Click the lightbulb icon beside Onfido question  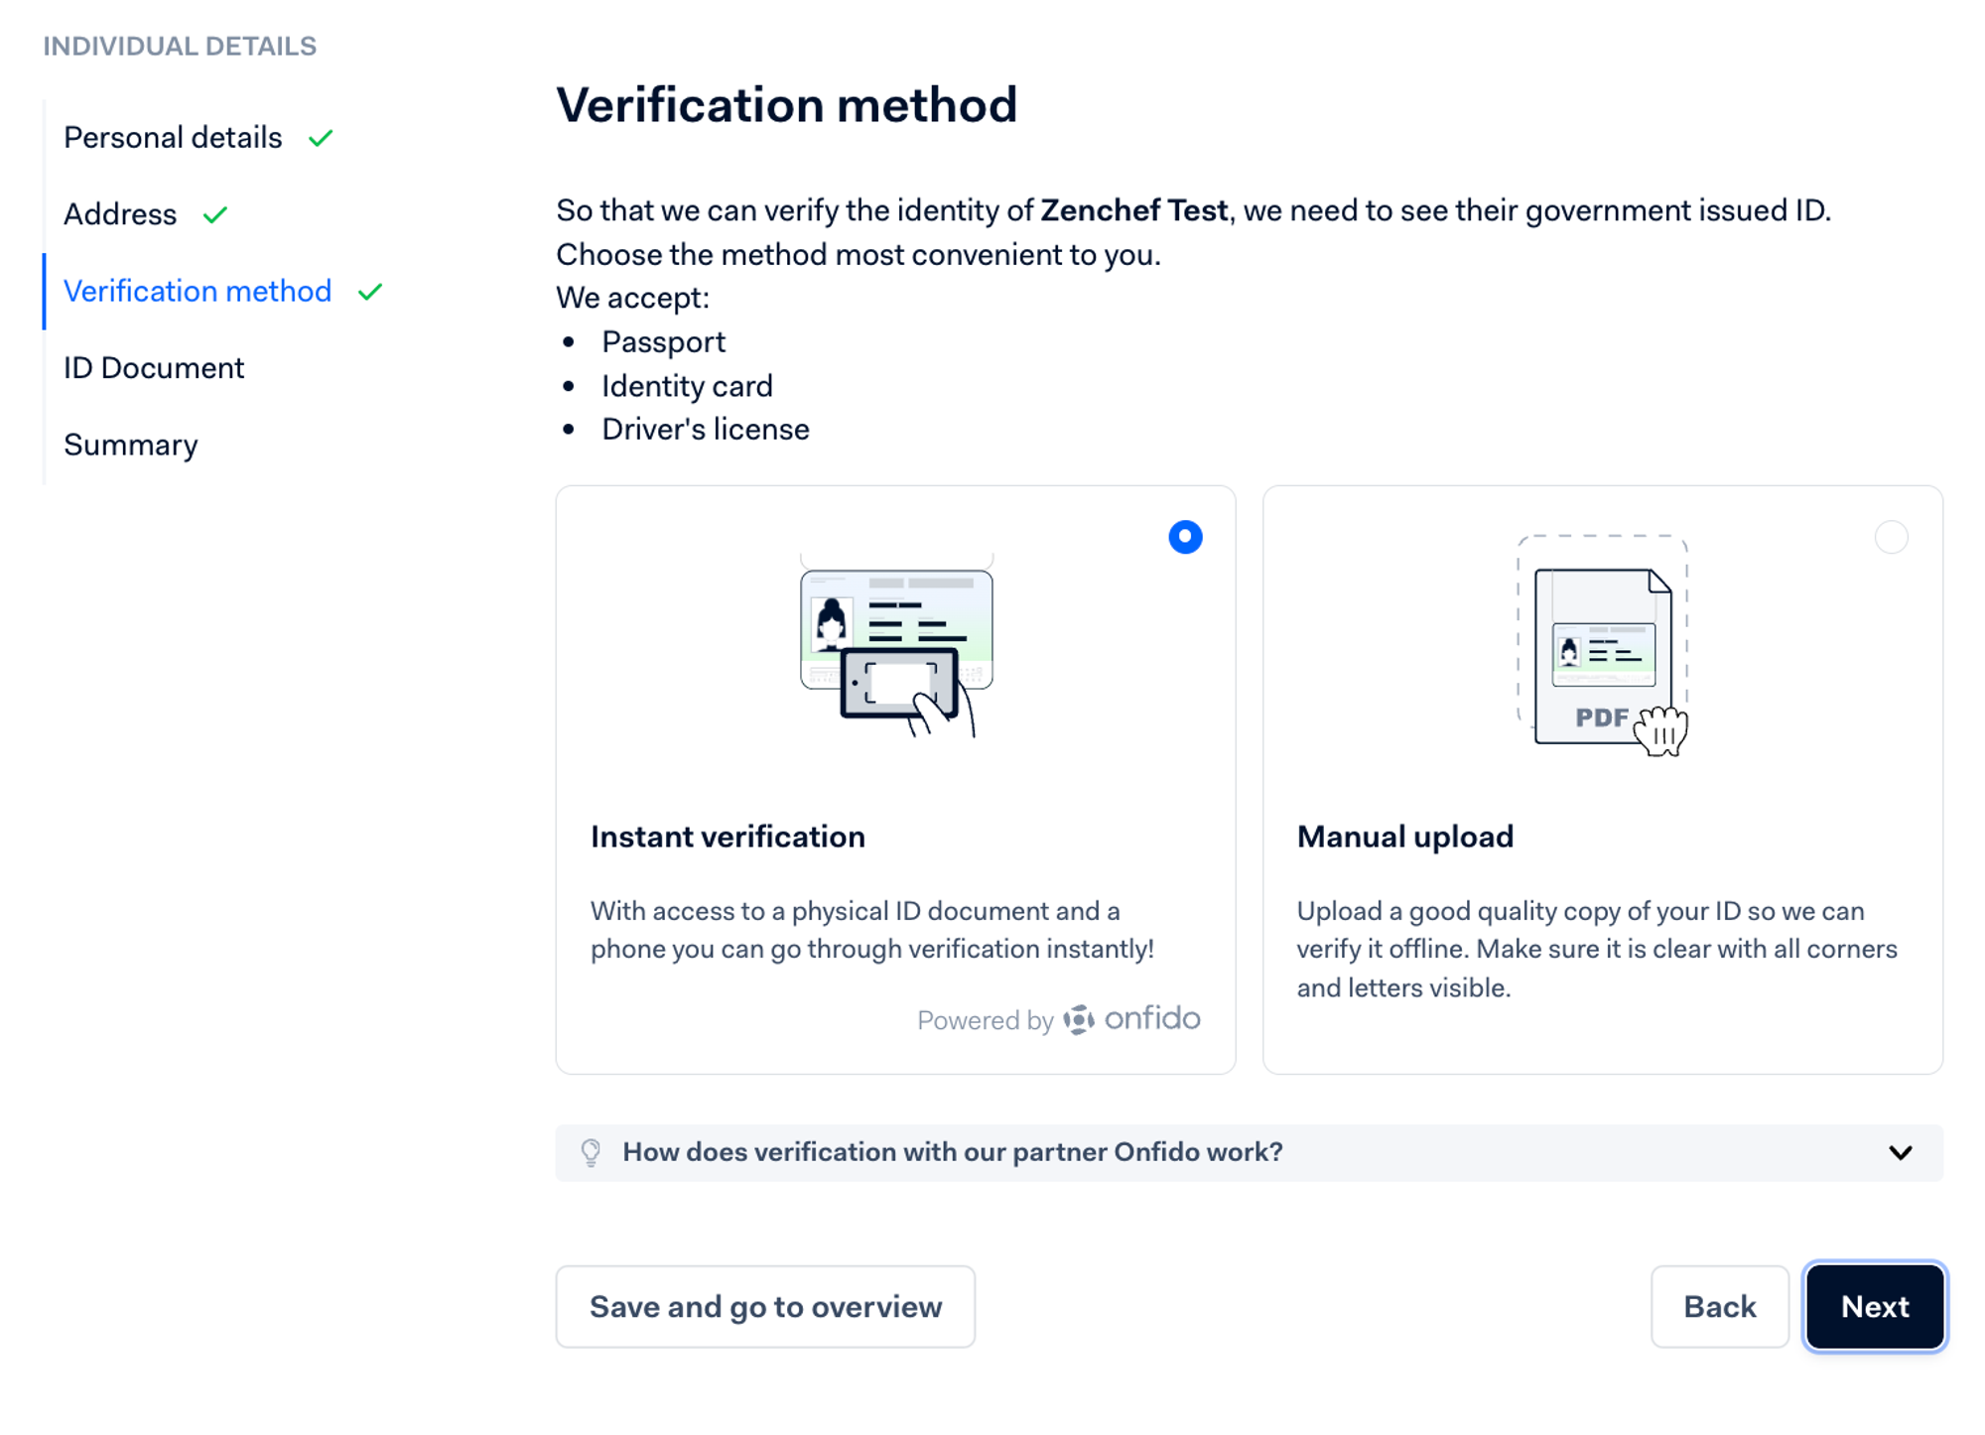click(x=592, y=1152)
